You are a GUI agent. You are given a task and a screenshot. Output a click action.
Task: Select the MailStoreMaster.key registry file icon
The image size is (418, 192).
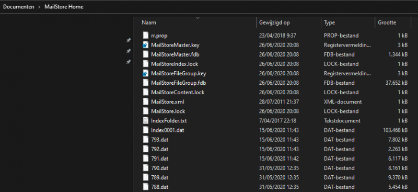(x=145, y=45)
